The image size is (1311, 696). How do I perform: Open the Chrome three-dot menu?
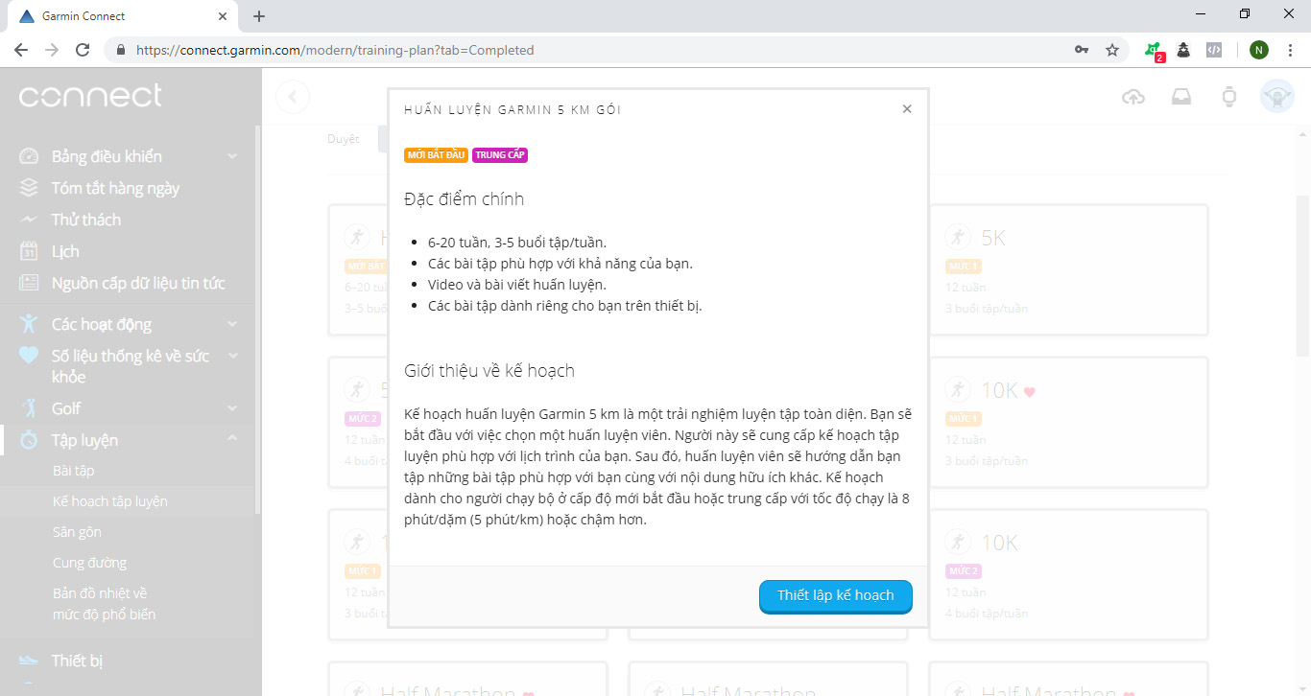1291,50
